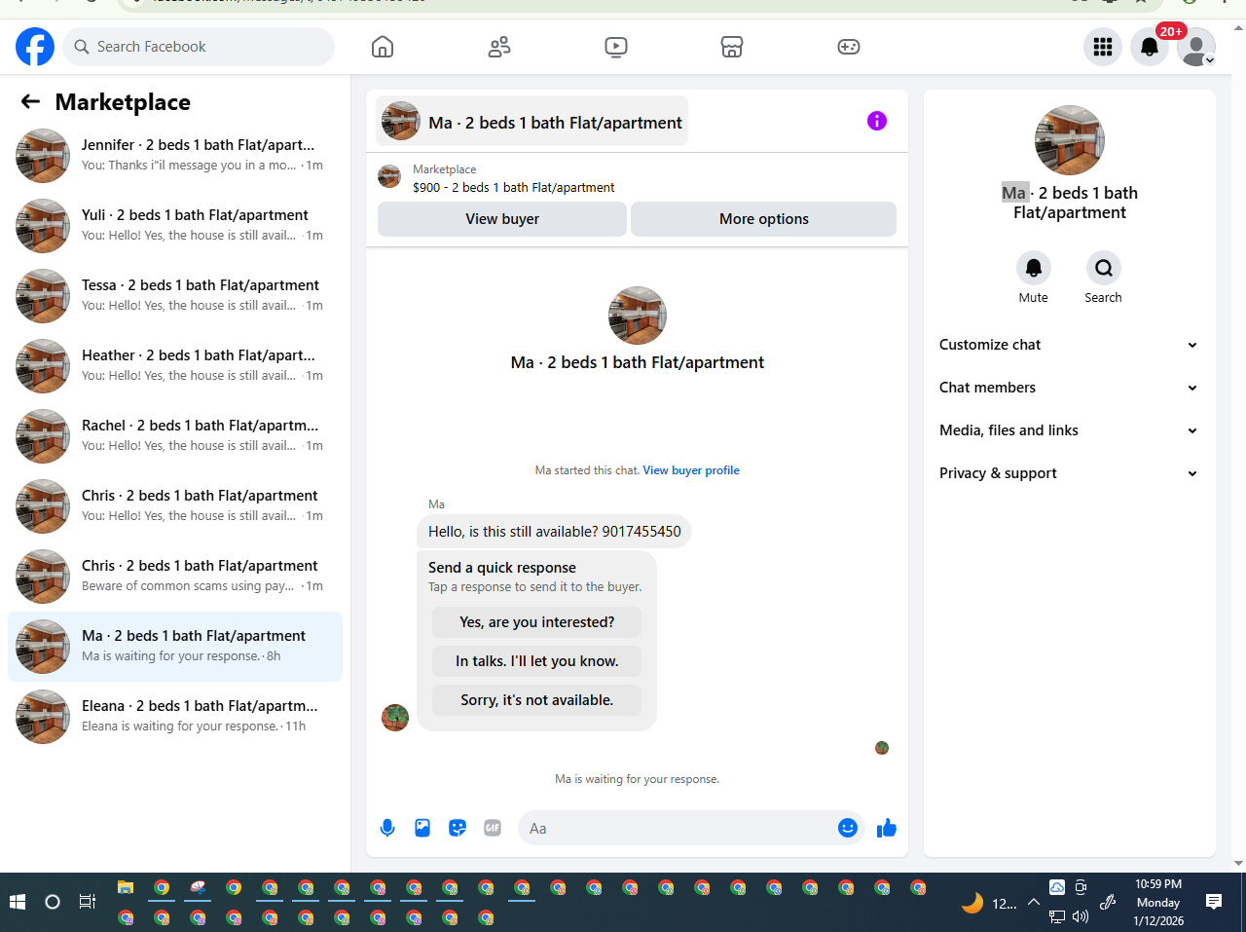Viewport: 1246px width, 932px height.
Task: Click the $900 listing thumbnail under Marketplace
Action: click(x=389, y=176)
